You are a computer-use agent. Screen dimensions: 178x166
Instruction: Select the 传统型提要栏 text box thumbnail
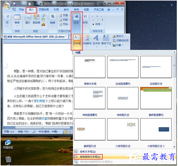(x=90, y=98)
